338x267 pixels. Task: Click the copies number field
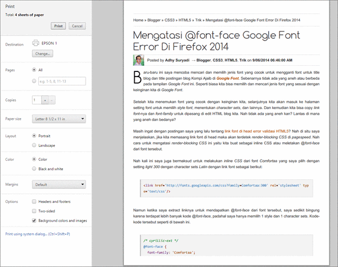(37, 100)
